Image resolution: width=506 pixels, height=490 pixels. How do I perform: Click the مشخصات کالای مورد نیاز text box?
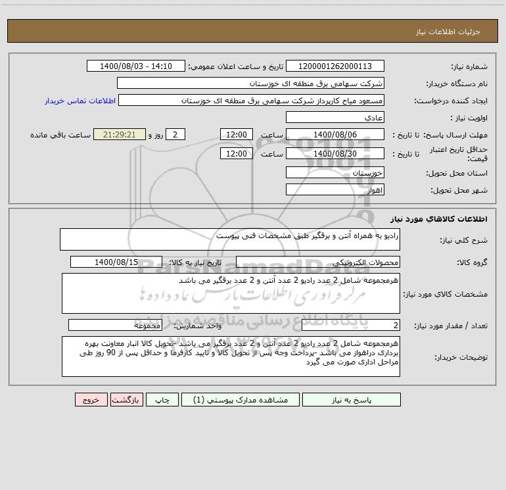[x=231, y=293]
